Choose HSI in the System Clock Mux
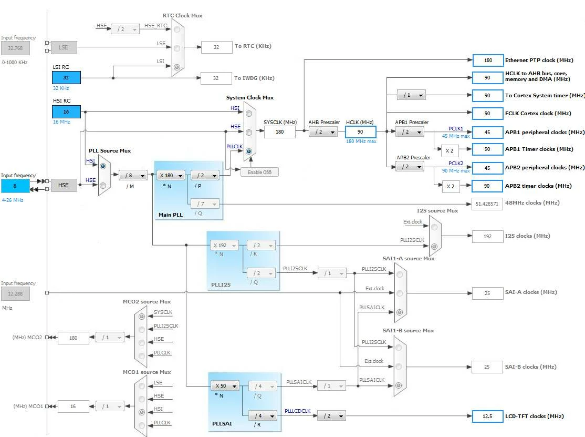Image resolution: width=585 pixels, height=437 pixels. tap(249, 114)
